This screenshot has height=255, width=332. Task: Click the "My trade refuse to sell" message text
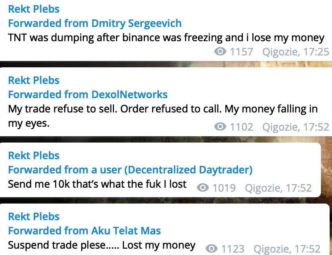pos(162,109)
